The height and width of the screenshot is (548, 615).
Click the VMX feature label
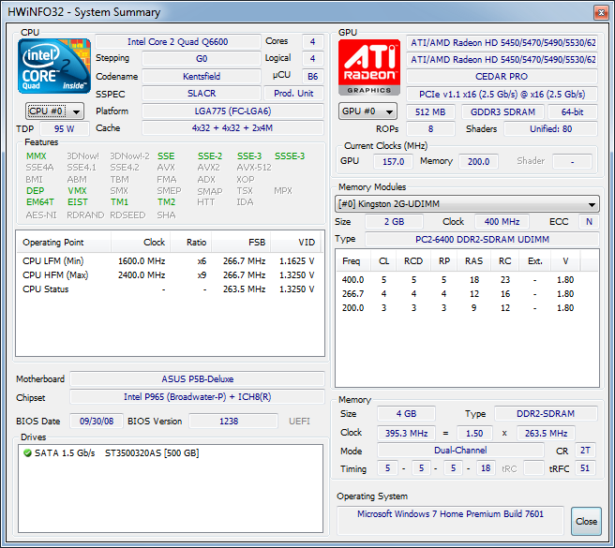pyautogui.click(x=77, y=191)
